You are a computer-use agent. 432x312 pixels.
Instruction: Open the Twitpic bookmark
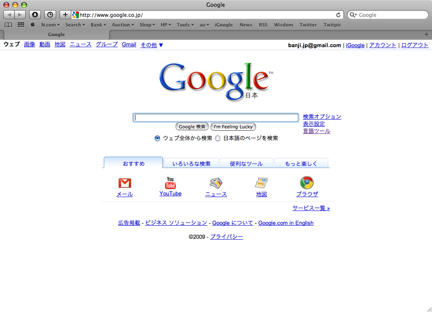[x=332, y=25]
